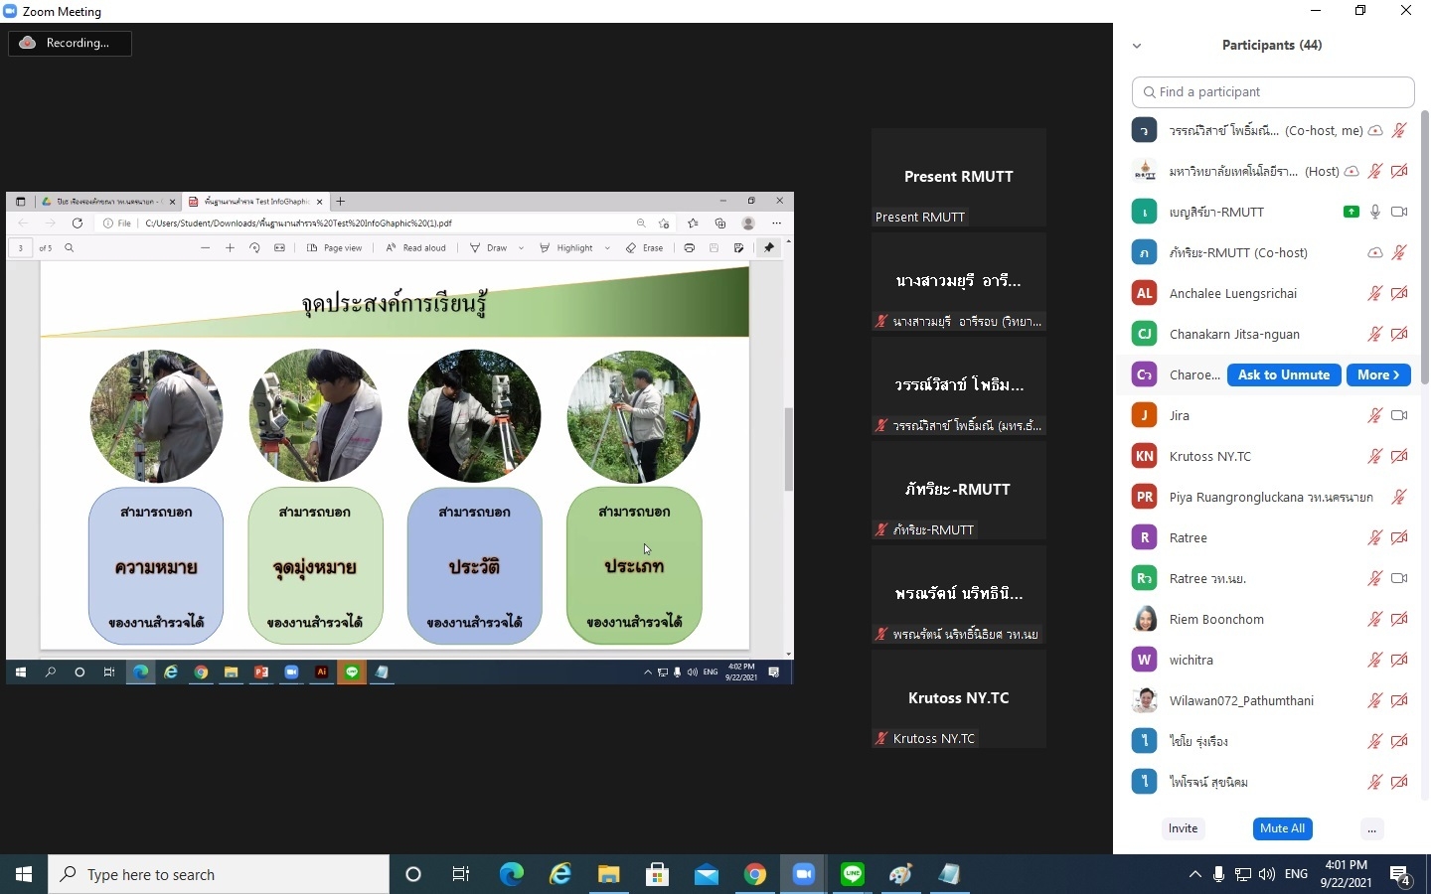Click zoom in (plus) in the shared PDF toolbar
The height and width of the screenshot is (894, 1431).
click(230, 248)
